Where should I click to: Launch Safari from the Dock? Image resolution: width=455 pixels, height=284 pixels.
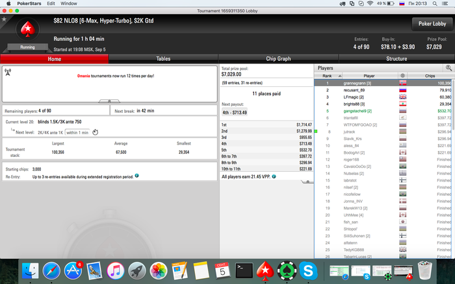coord(51,271)
